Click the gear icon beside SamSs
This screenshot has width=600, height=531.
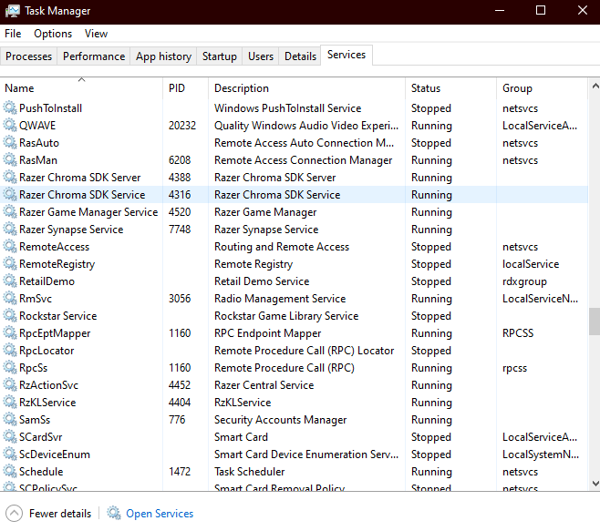coord(10,419)
